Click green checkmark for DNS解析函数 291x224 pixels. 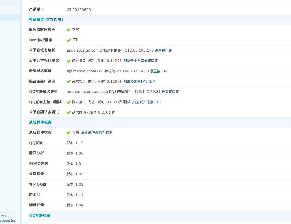69,40
